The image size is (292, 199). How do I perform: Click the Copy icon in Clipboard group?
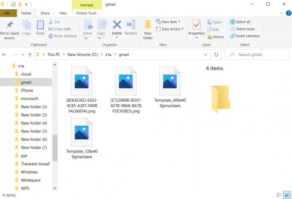tap(26, 25)
